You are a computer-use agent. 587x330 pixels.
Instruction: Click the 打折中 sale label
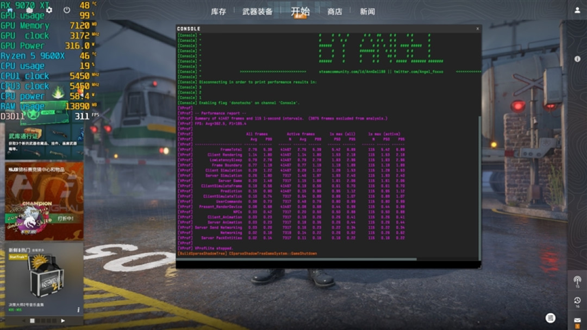coord(66,218)
